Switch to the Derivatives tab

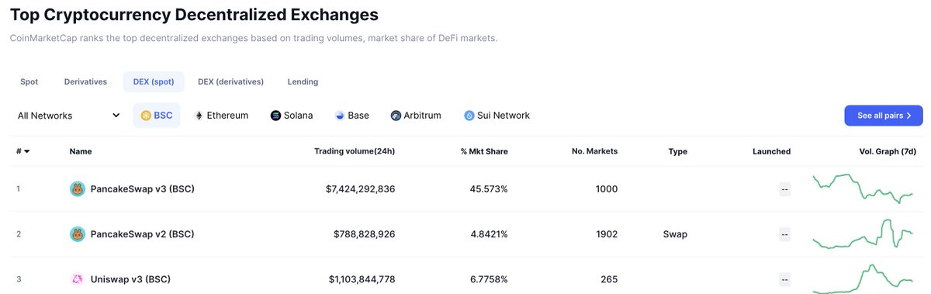coord(85,81)
